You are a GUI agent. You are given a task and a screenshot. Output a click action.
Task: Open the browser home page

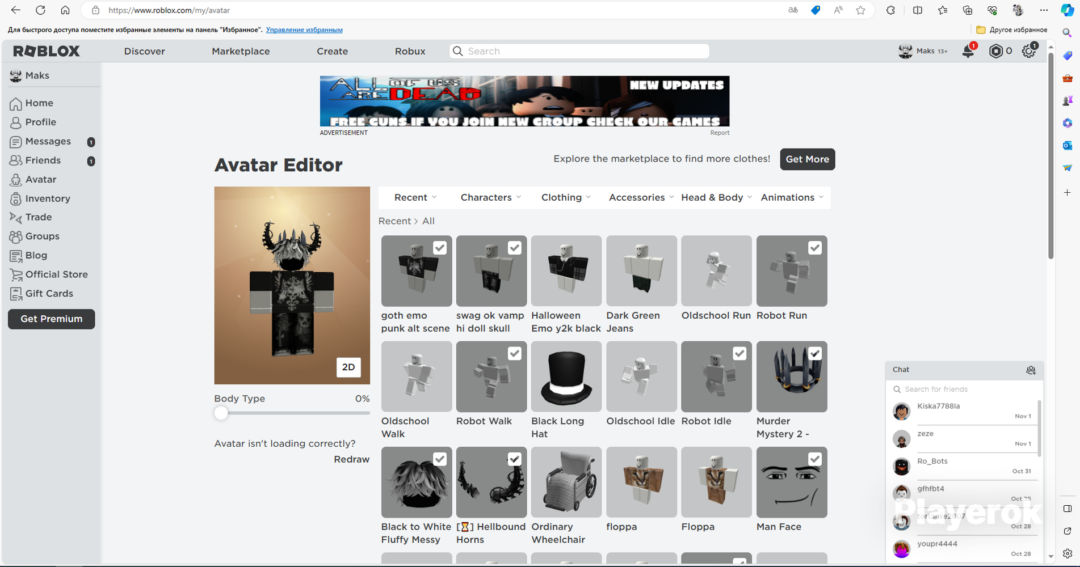pyautogui.click(x=65, y=10)
